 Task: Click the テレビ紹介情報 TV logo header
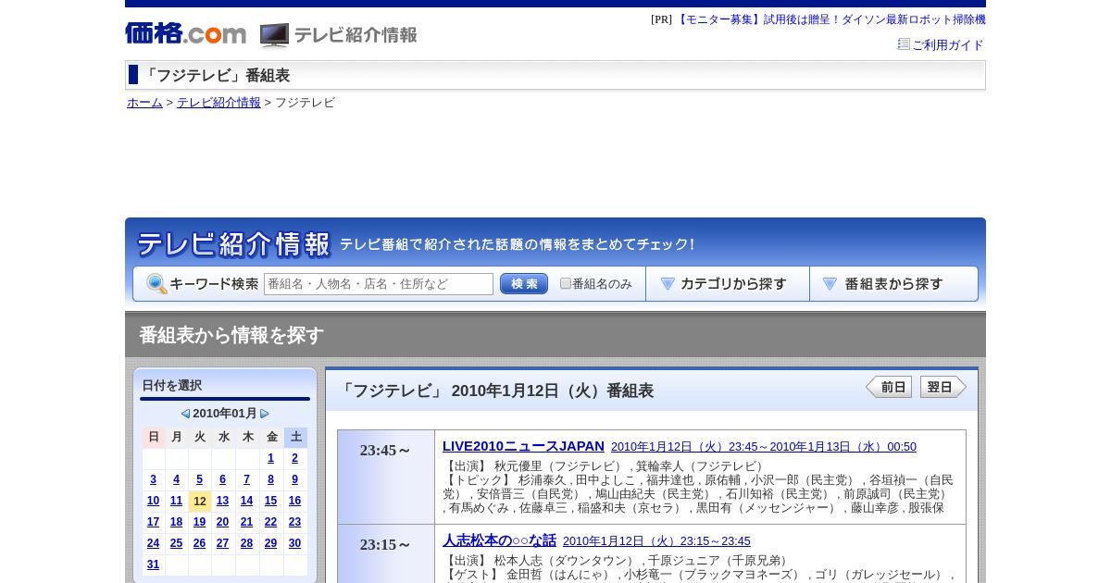click(339, 35)
